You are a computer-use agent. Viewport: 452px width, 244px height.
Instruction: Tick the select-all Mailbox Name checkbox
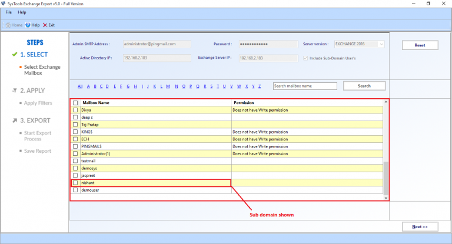point(75,103)
